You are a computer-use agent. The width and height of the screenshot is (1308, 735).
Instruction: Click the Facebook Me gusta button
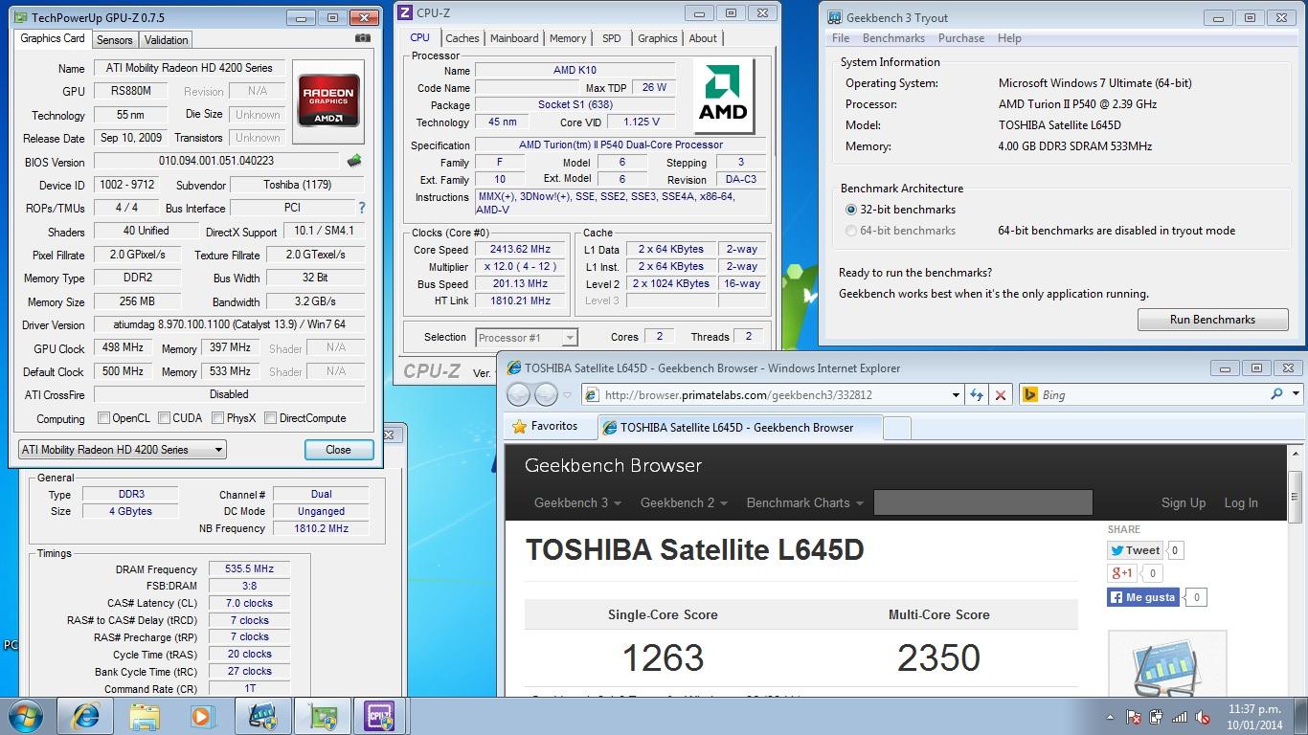coord(1142,597)
